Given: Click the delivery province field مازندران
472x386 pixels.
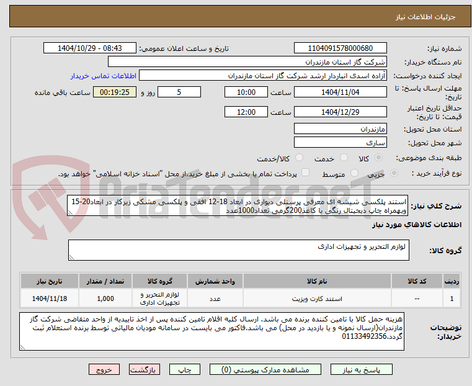Looking at the screenshot, I should pyautogui.click(x=340, y=129).
